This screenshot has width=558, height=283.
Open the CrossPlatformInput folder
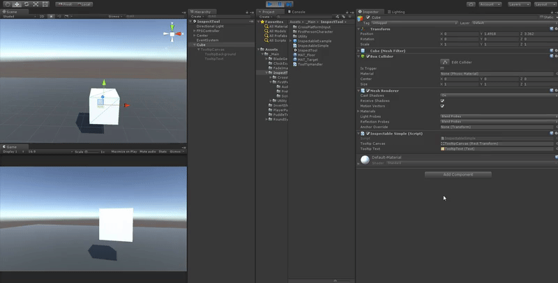coord(312,27)
